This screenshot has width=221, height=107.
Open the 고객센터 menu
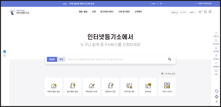coord(138,12)
